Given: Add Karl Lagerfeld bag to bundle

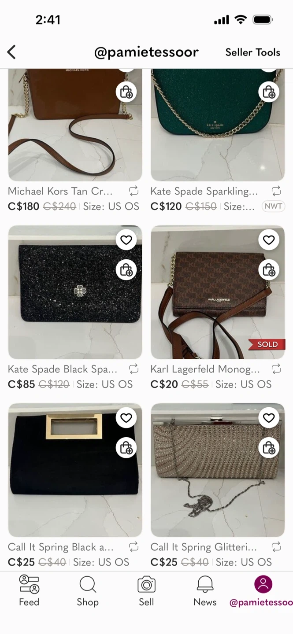Looking at the screenshot, I should [269, 270].
